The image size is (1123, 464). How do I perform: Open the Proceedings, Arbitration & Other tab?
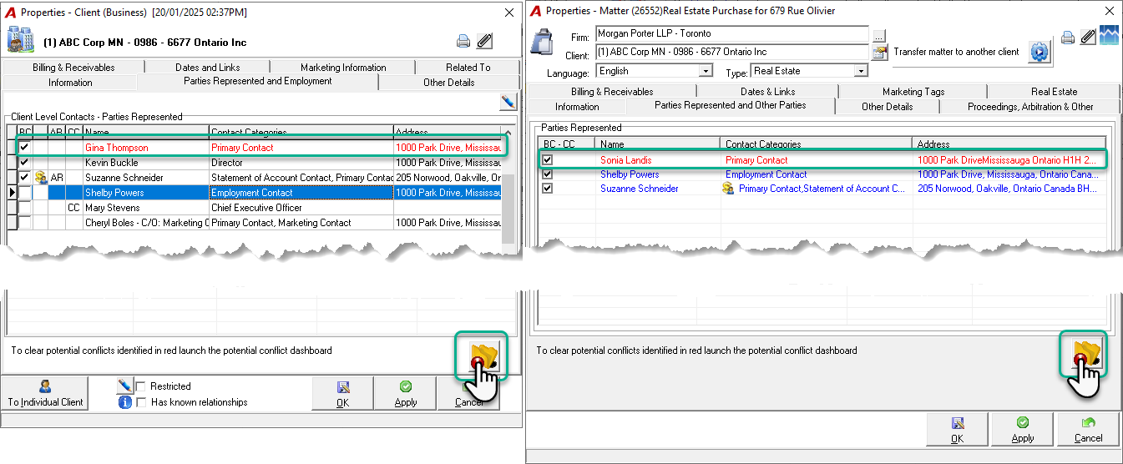[1030, 107]
